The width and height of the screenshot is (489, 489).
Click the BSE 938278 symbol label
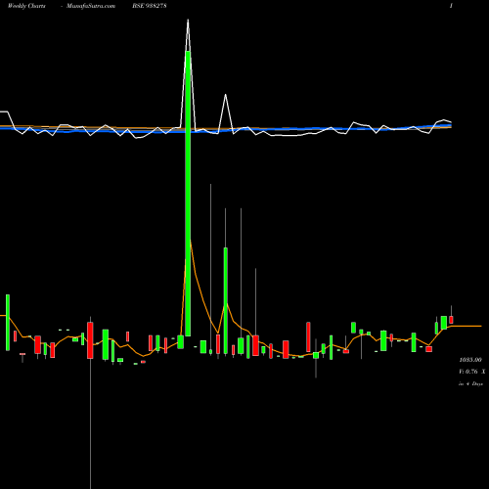click(150, 6)
